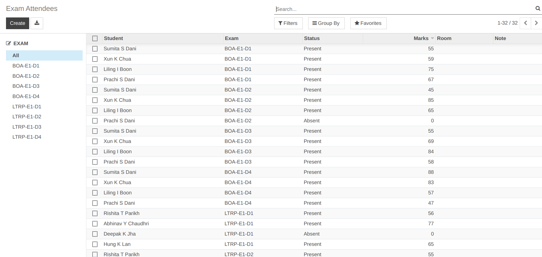Open the Filters dropdown
This screenshot has width=542, height=257.
pos(288,23)
